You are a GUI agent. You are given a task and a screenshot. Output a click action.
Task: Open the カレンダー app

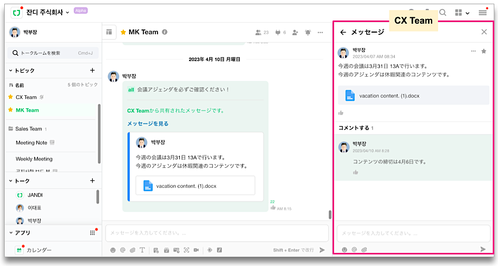point(39,250)
